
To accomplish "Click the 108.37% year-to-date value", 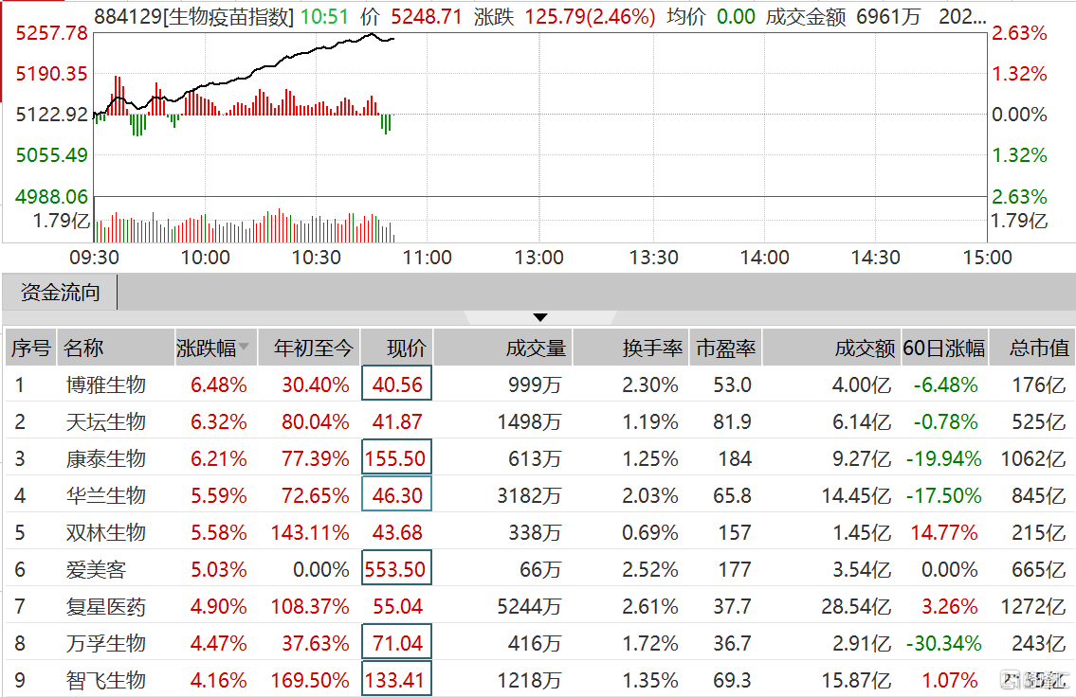I will tap(310, 607).
